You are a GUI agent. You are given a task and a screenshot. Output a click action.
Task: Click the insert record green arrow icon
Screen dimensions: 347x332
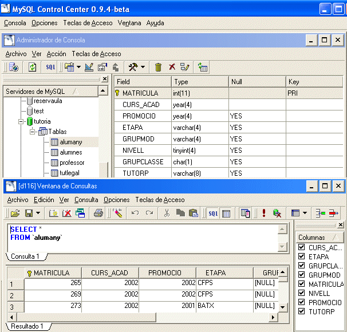(x=320, y=213)
